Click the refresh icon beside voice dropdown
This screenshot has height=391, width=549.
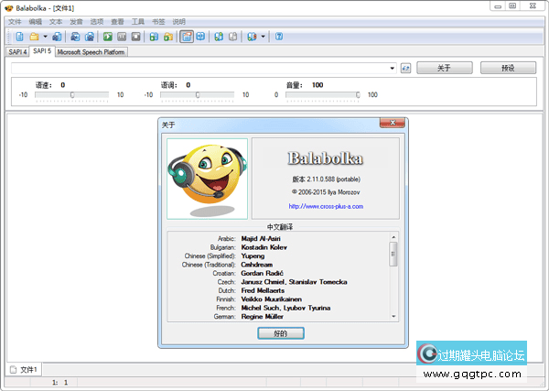[x=406, y=68]
